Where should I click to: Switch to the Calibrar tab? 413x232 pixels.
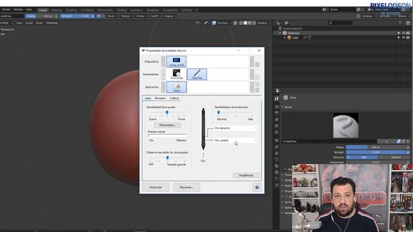[174, 98]
